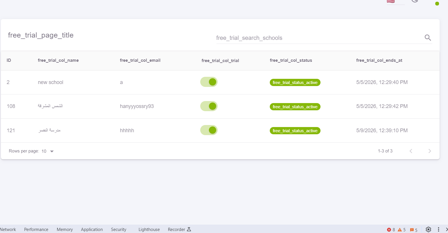The image size is (448, 233).
Task: Sort by free_trial_col_status header
Action: pos(291,60)
